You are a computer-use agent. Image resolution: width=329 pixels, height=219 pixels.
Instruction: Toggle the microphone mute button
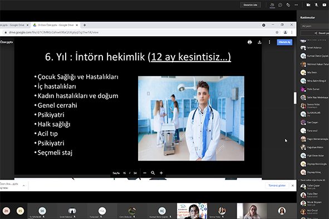coord(316,5)
